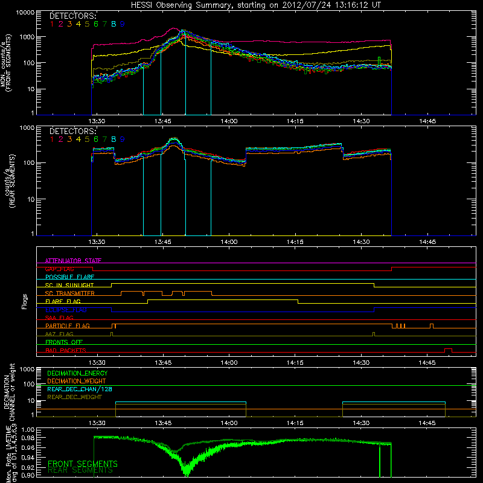The image size is (483, 483).
Task: Click yellow detector 4 in rear segments legend
Action: (x=78, y=139)
